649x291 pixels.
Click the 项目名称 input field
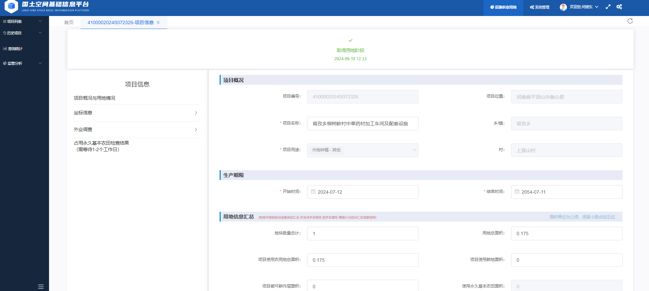pyautogui.click(x=363, y=124)
